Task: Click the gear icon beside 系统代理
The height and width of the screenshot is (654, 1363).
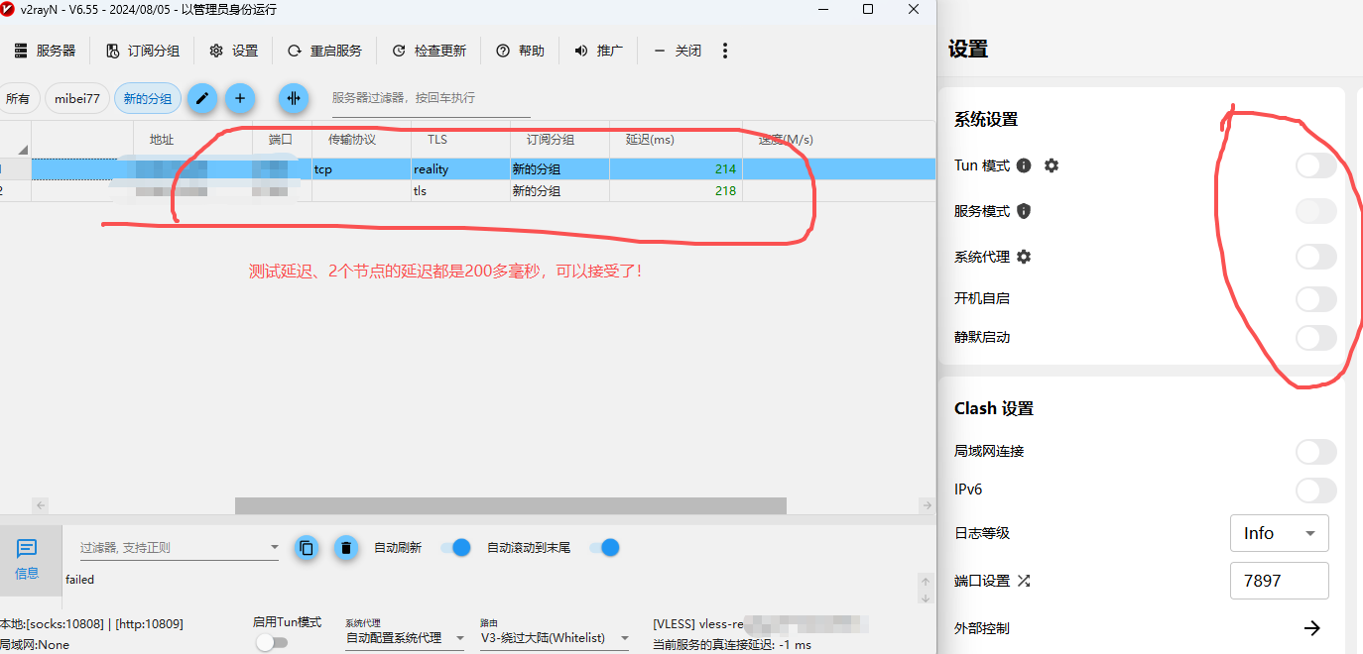Action: 1024,257
